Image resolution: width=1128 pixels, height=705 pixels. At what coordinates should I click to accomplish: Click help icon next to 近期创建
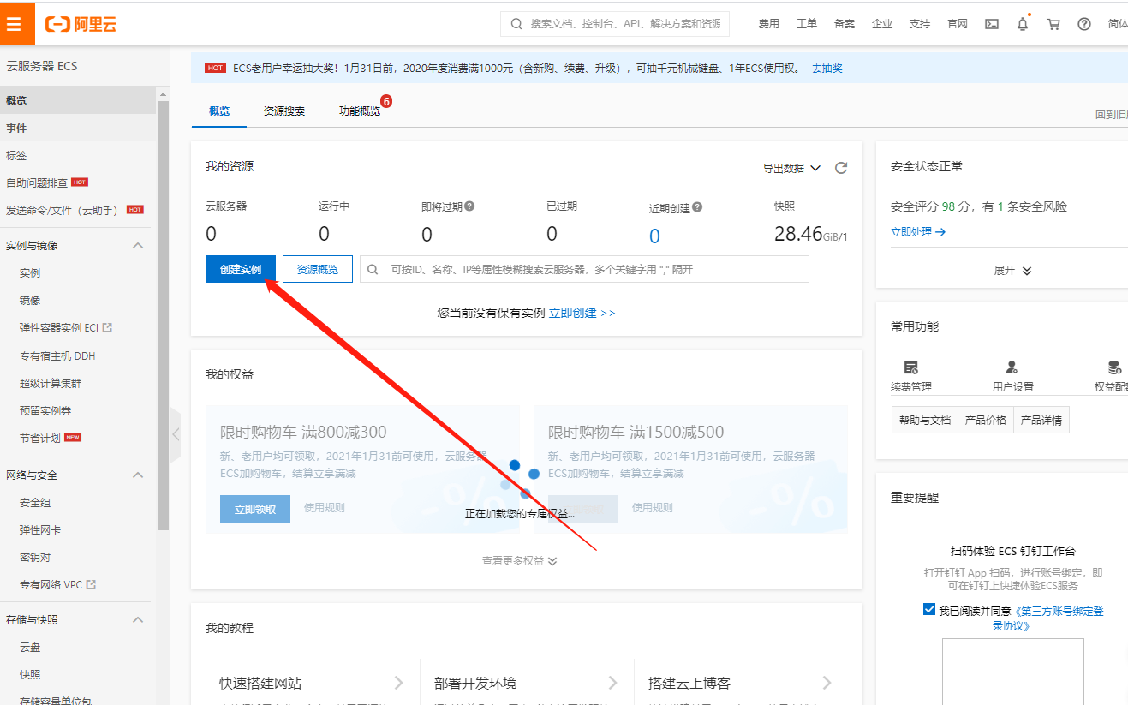point(697,207)
